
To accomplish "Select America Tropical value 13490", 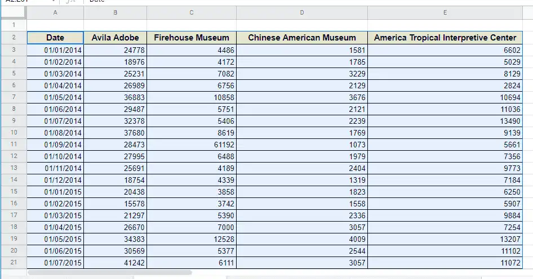I will pos(445,121).
